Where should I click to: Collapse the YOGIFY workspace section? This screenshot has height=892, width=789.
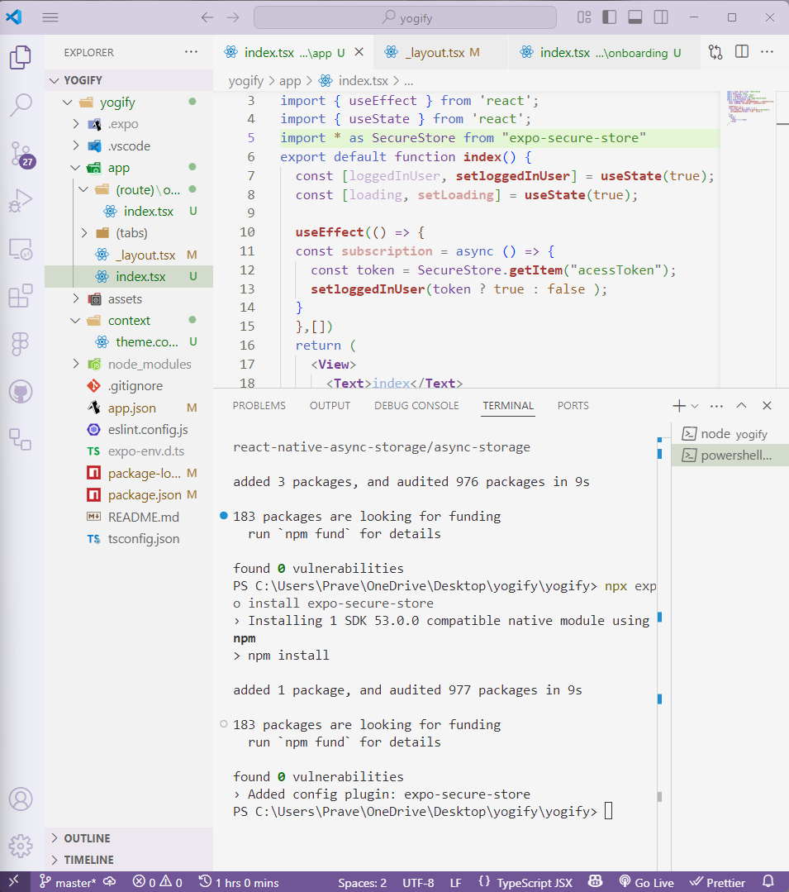coord(128,80)
